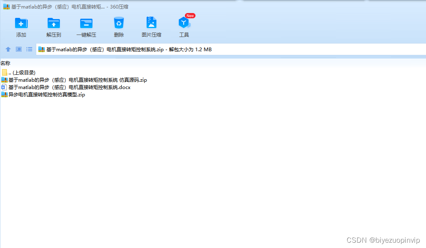Click the zip icon beside 仿真源码.zip

tap(4, 80)
